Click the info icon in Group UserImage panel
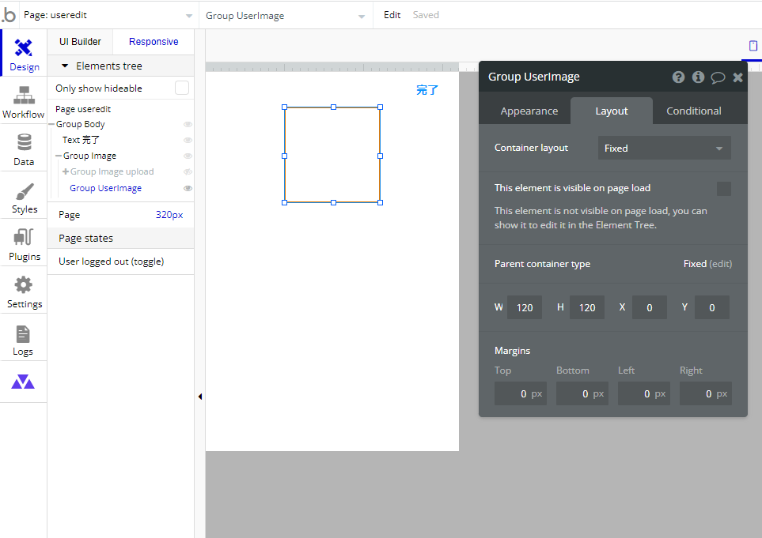The image size is (762, 538). 699,77
